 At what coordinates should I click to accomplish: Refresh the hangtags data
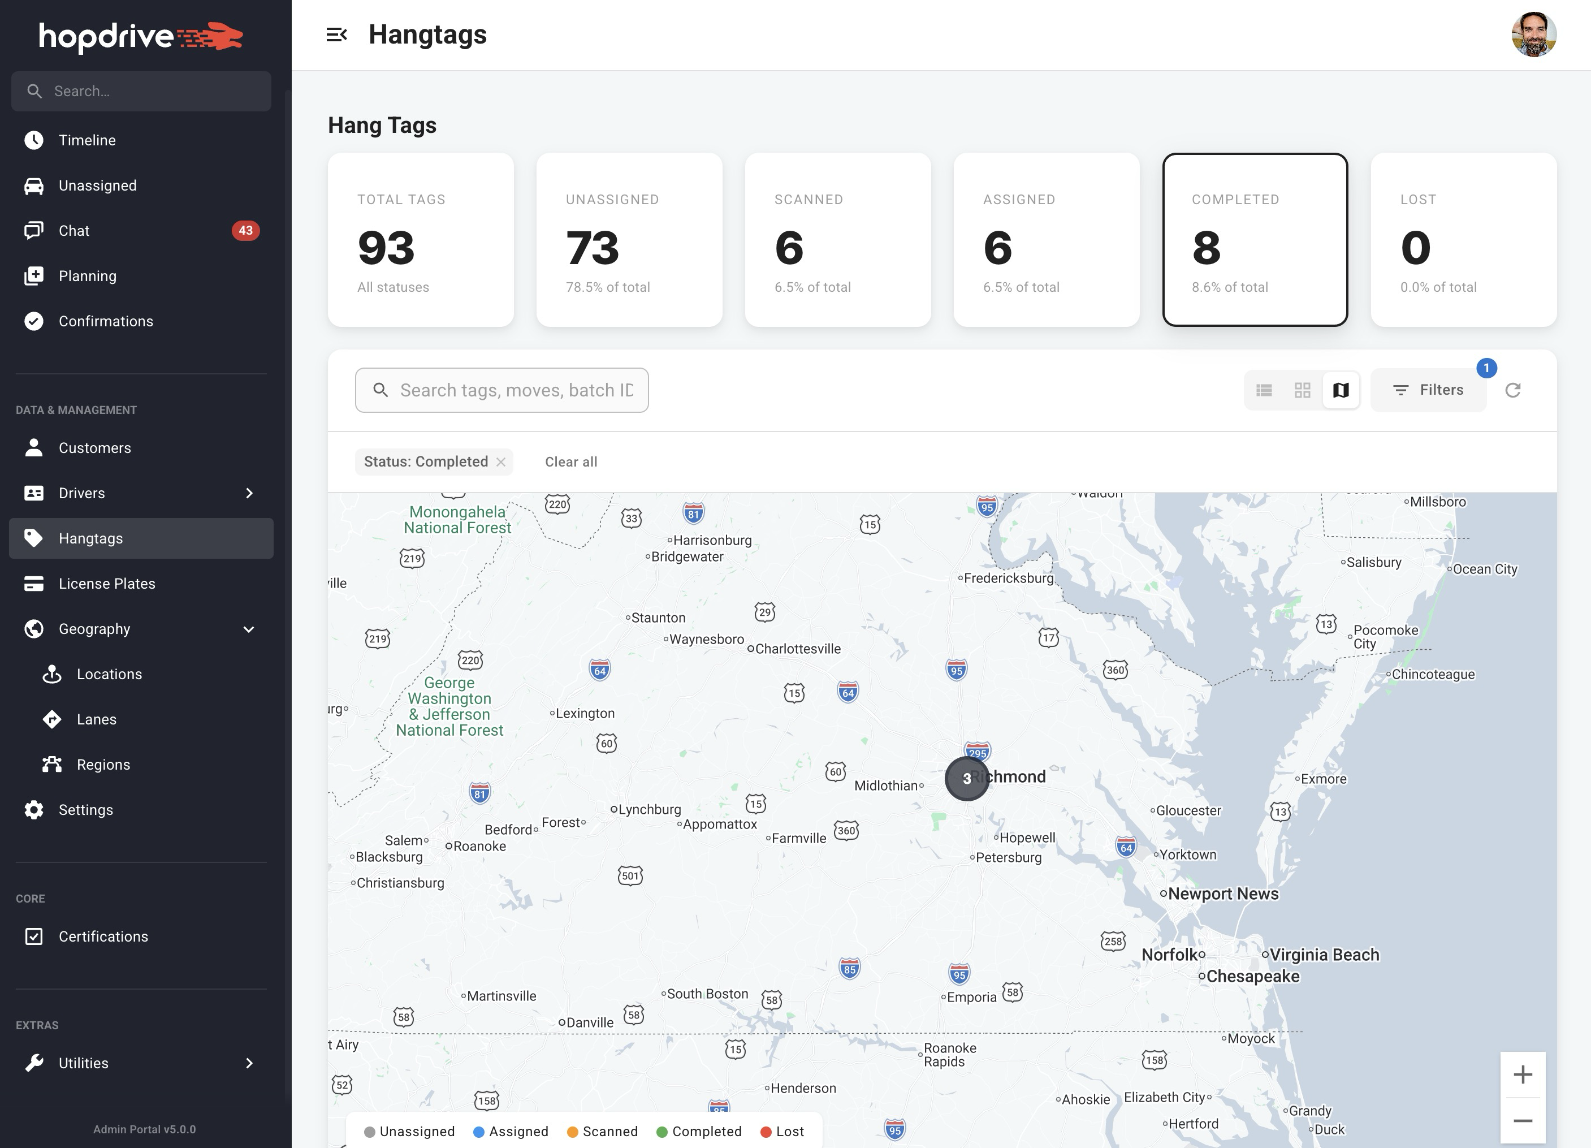1513,390
